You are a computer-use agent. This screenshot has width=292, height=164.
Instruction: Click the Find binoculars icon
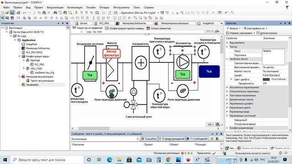(55, 13)
